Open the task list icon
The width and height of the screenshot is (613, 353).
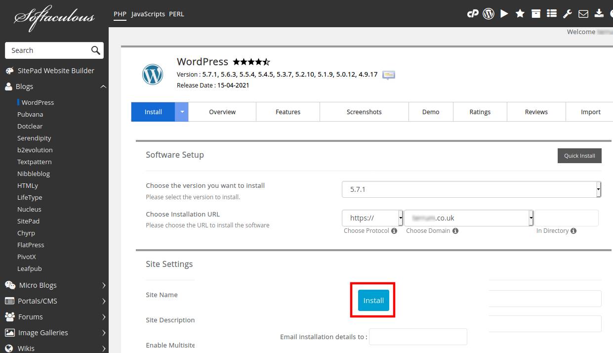pyautogui.click(x=552, y=14)
